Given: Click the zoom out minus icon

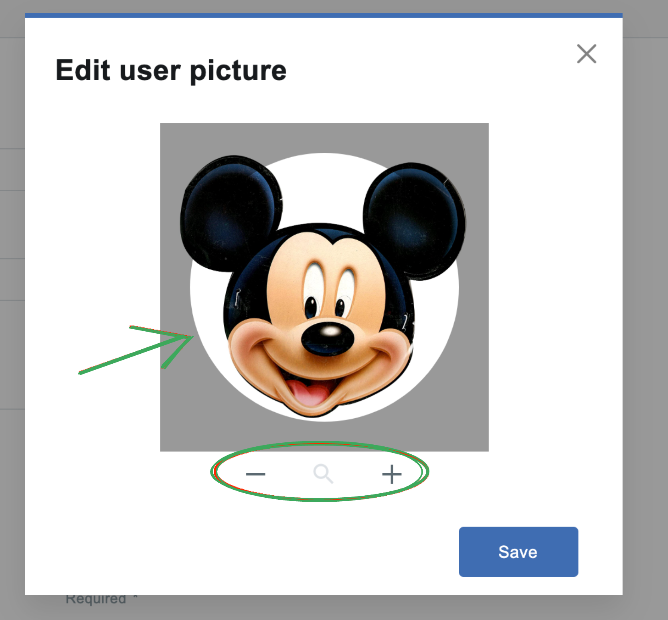Looking at the screenshot, I should pyautogui.click(x=255, y=474).
